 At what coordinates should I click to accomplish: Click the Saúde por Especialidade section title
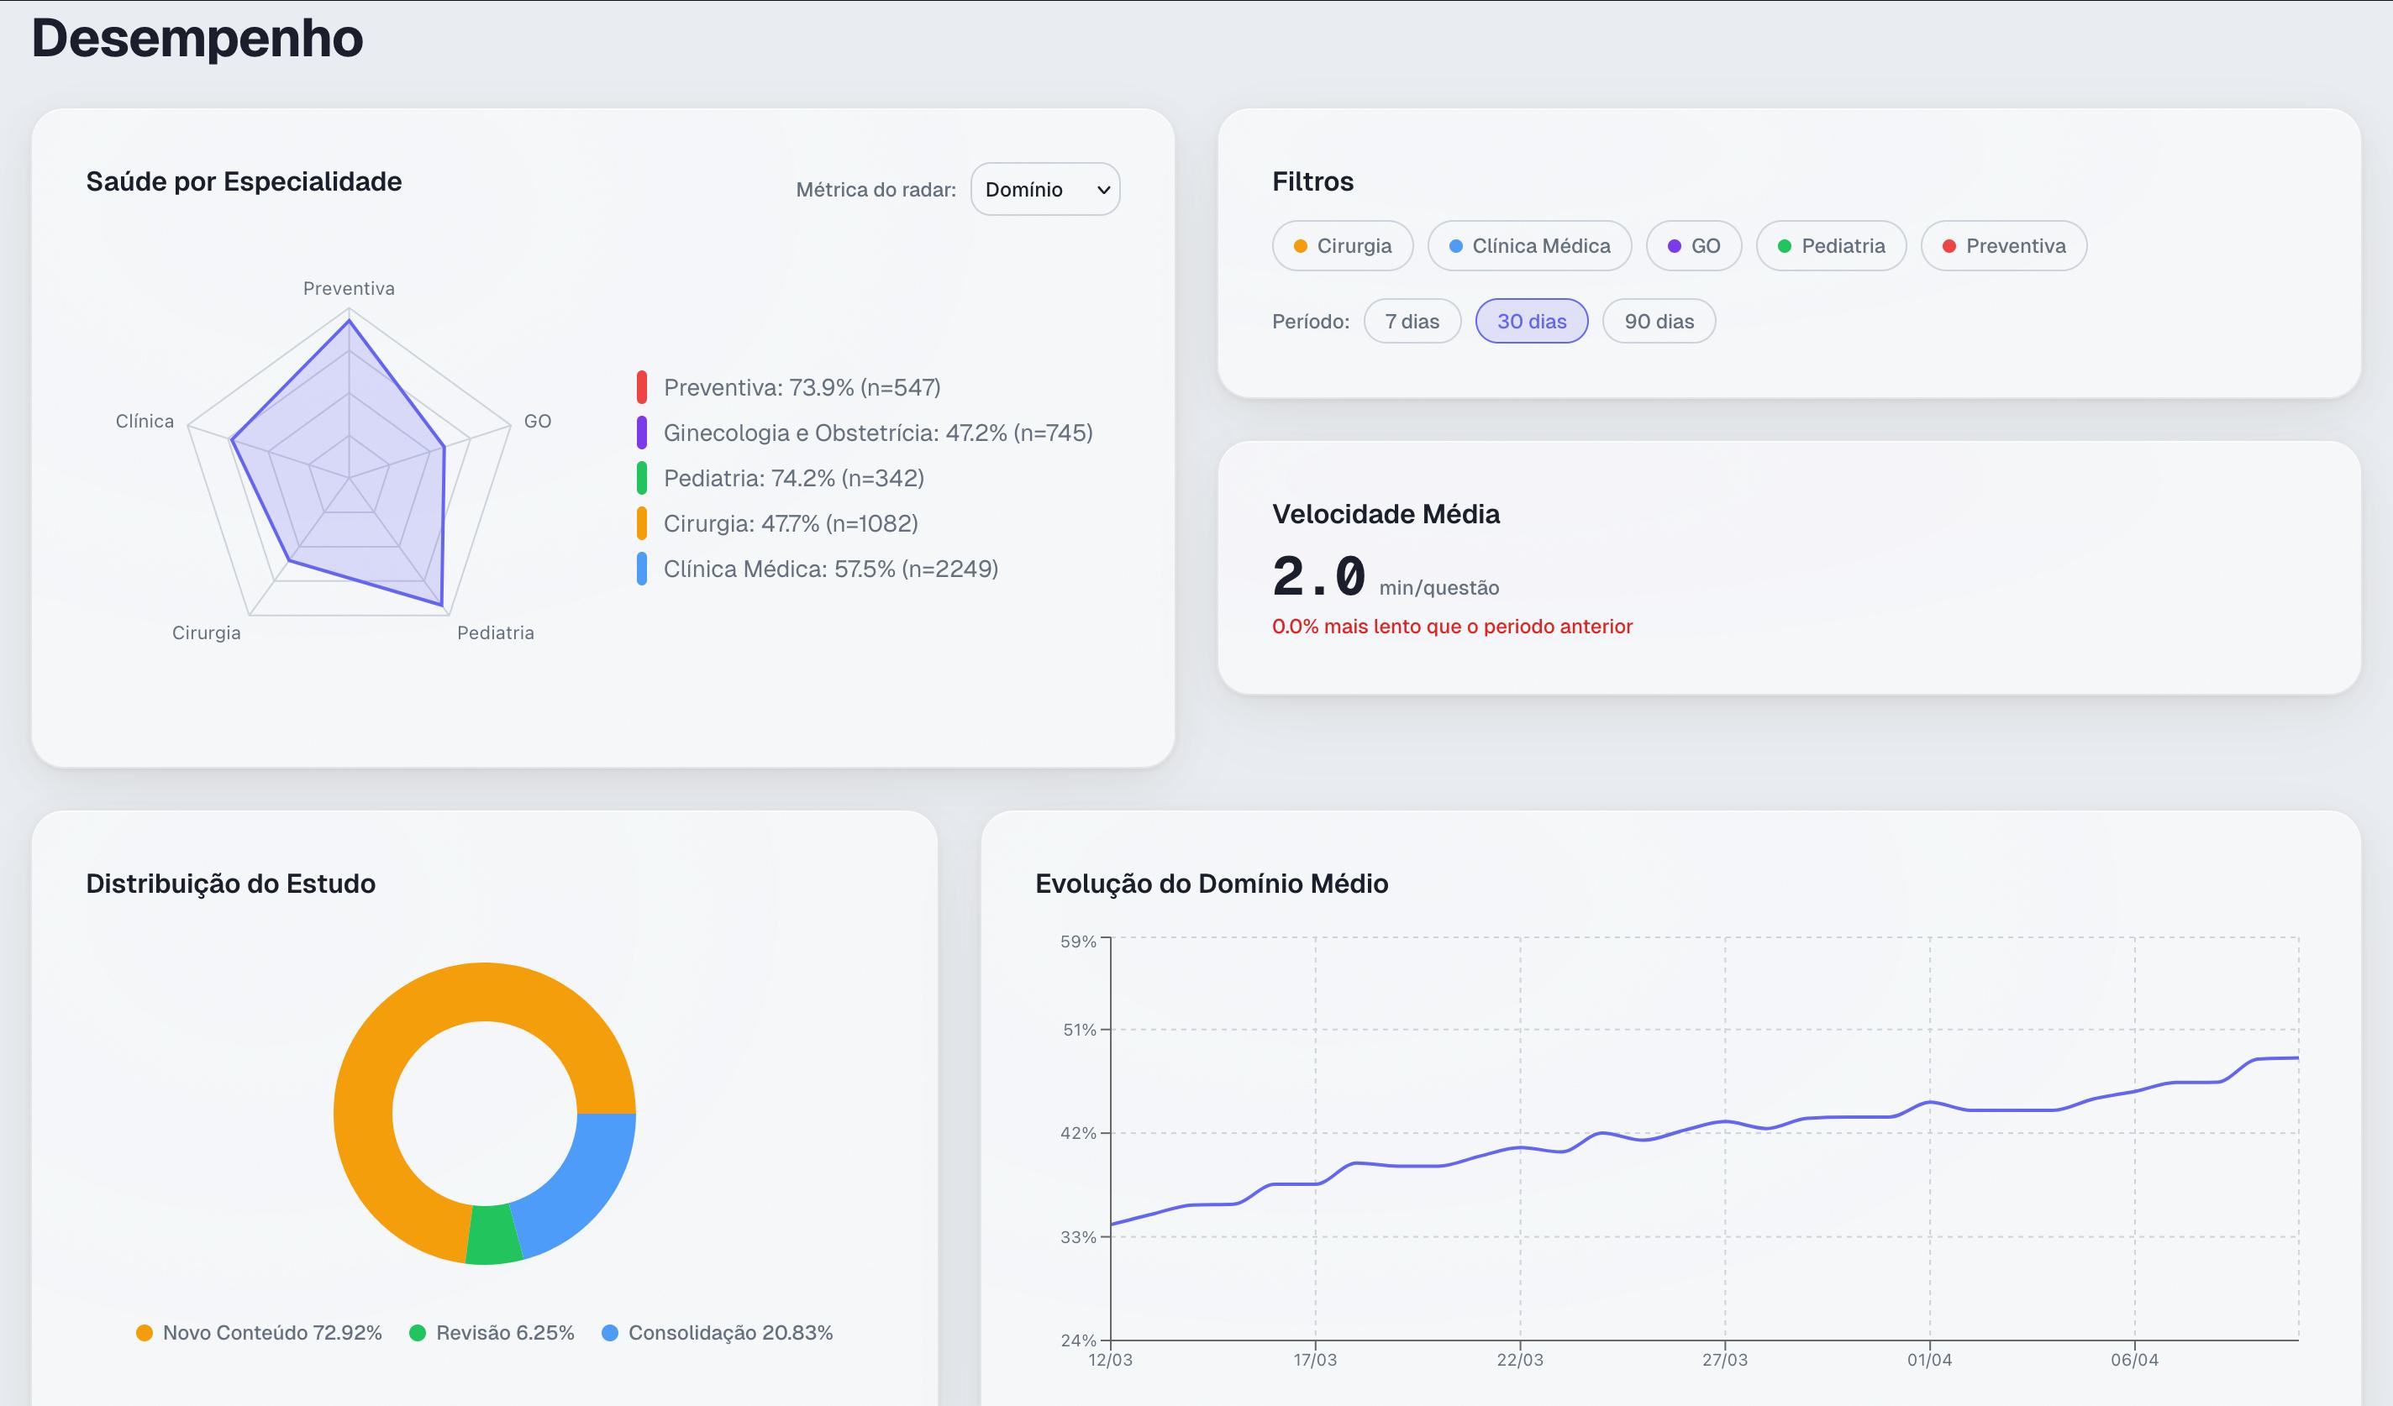(x=243, y=181)
